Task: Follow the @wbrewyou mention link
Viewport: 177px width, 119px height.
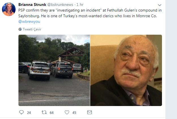Action: (x=29, y=21)
